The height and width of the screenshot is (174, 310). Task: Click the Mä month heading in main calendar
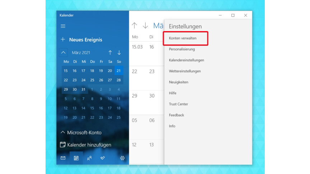point(158,26)
